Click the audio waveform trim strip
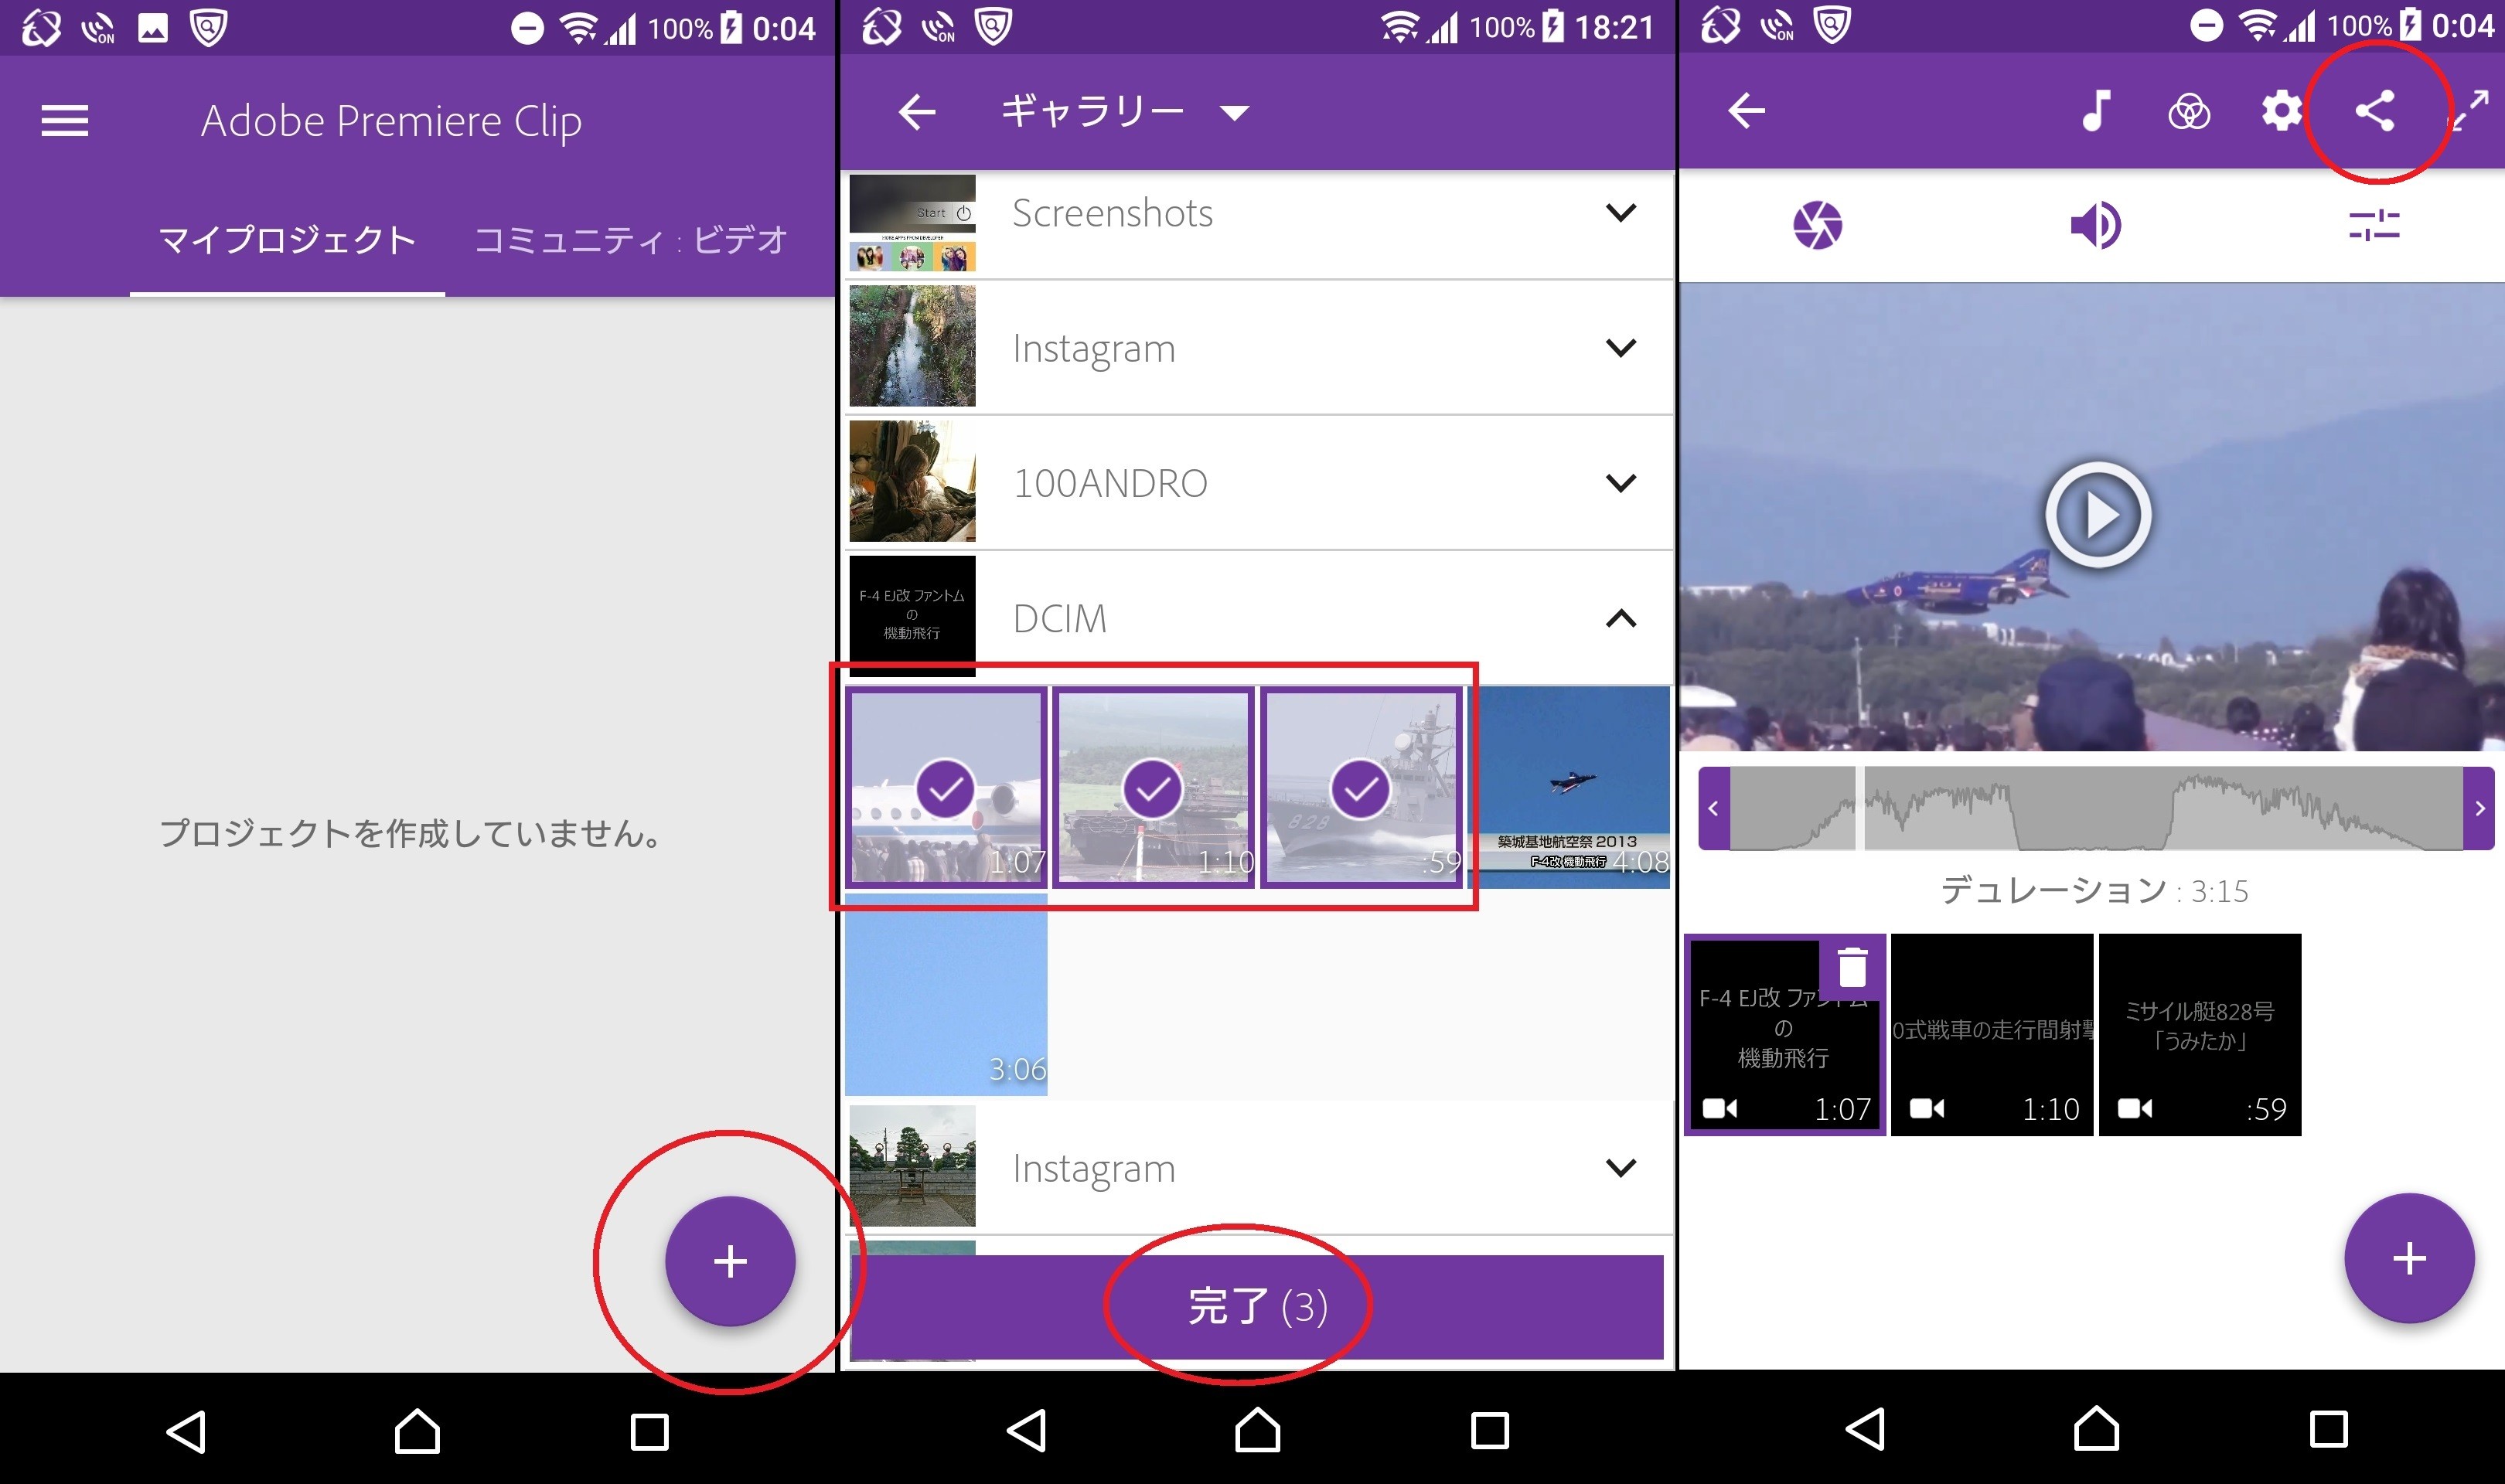The width and height of the screenshot is (2505, 1484). tap(2095, 808)
